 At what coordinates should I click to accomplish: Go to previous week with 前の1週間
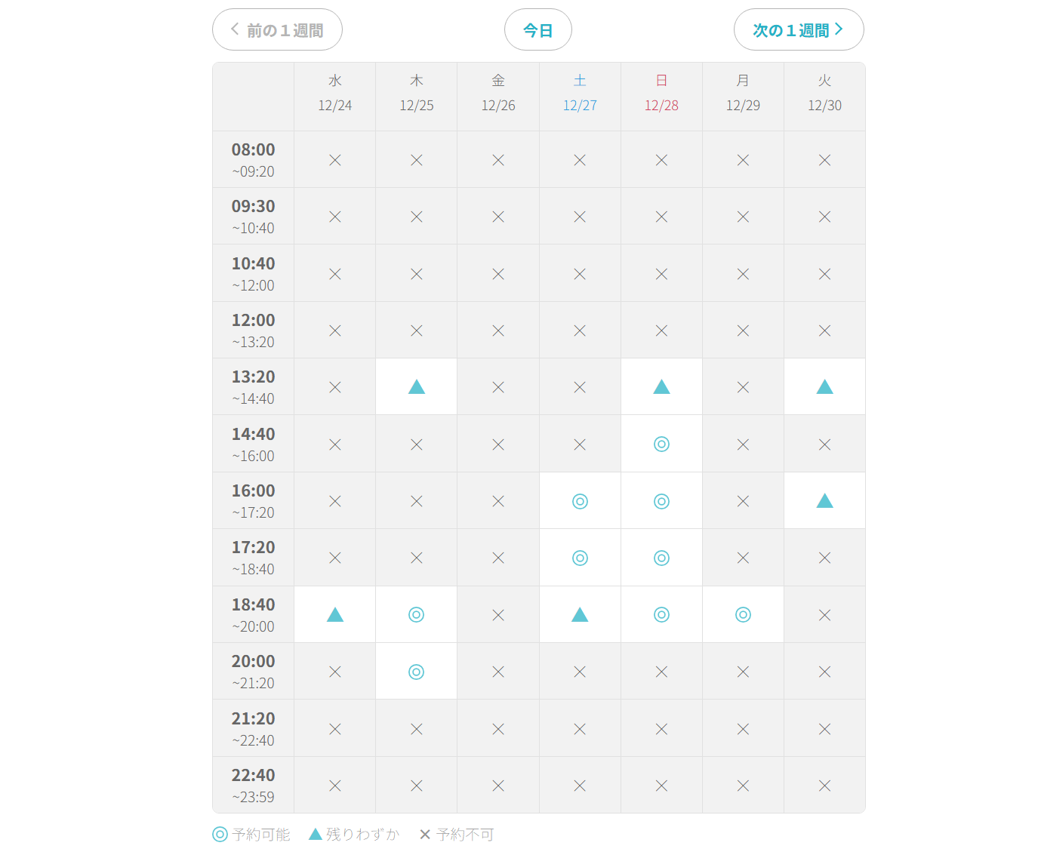[277, 30]
